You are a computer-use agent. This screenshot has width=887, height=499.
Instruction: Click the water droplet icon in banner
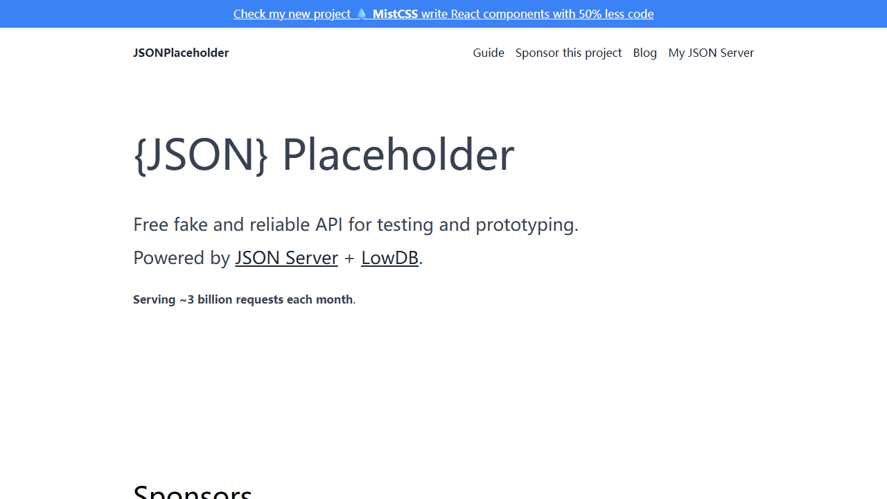(361, 14)
